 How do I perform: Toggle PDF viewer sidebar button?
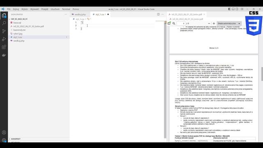coord(169,23)
